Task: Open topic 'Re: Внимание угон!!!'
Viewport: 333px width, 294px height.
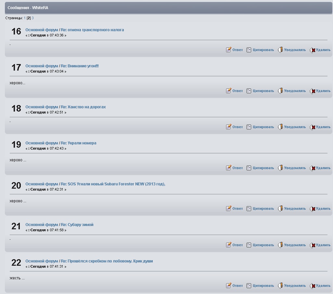Action: tap(80, 66)
